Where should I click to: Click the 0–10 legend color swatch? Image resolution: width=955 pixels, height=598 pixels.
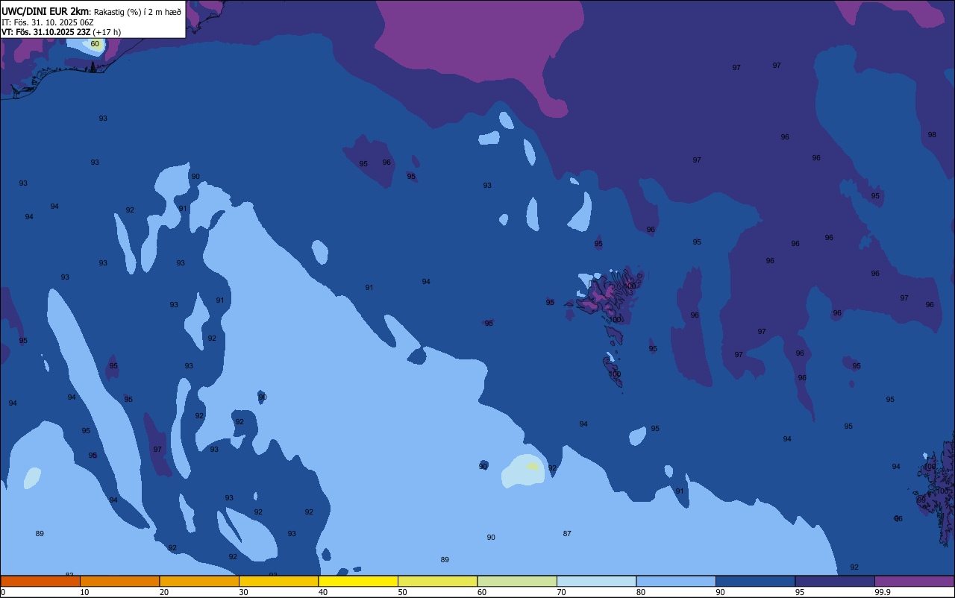pyautogui.click(x=40, y=581)
